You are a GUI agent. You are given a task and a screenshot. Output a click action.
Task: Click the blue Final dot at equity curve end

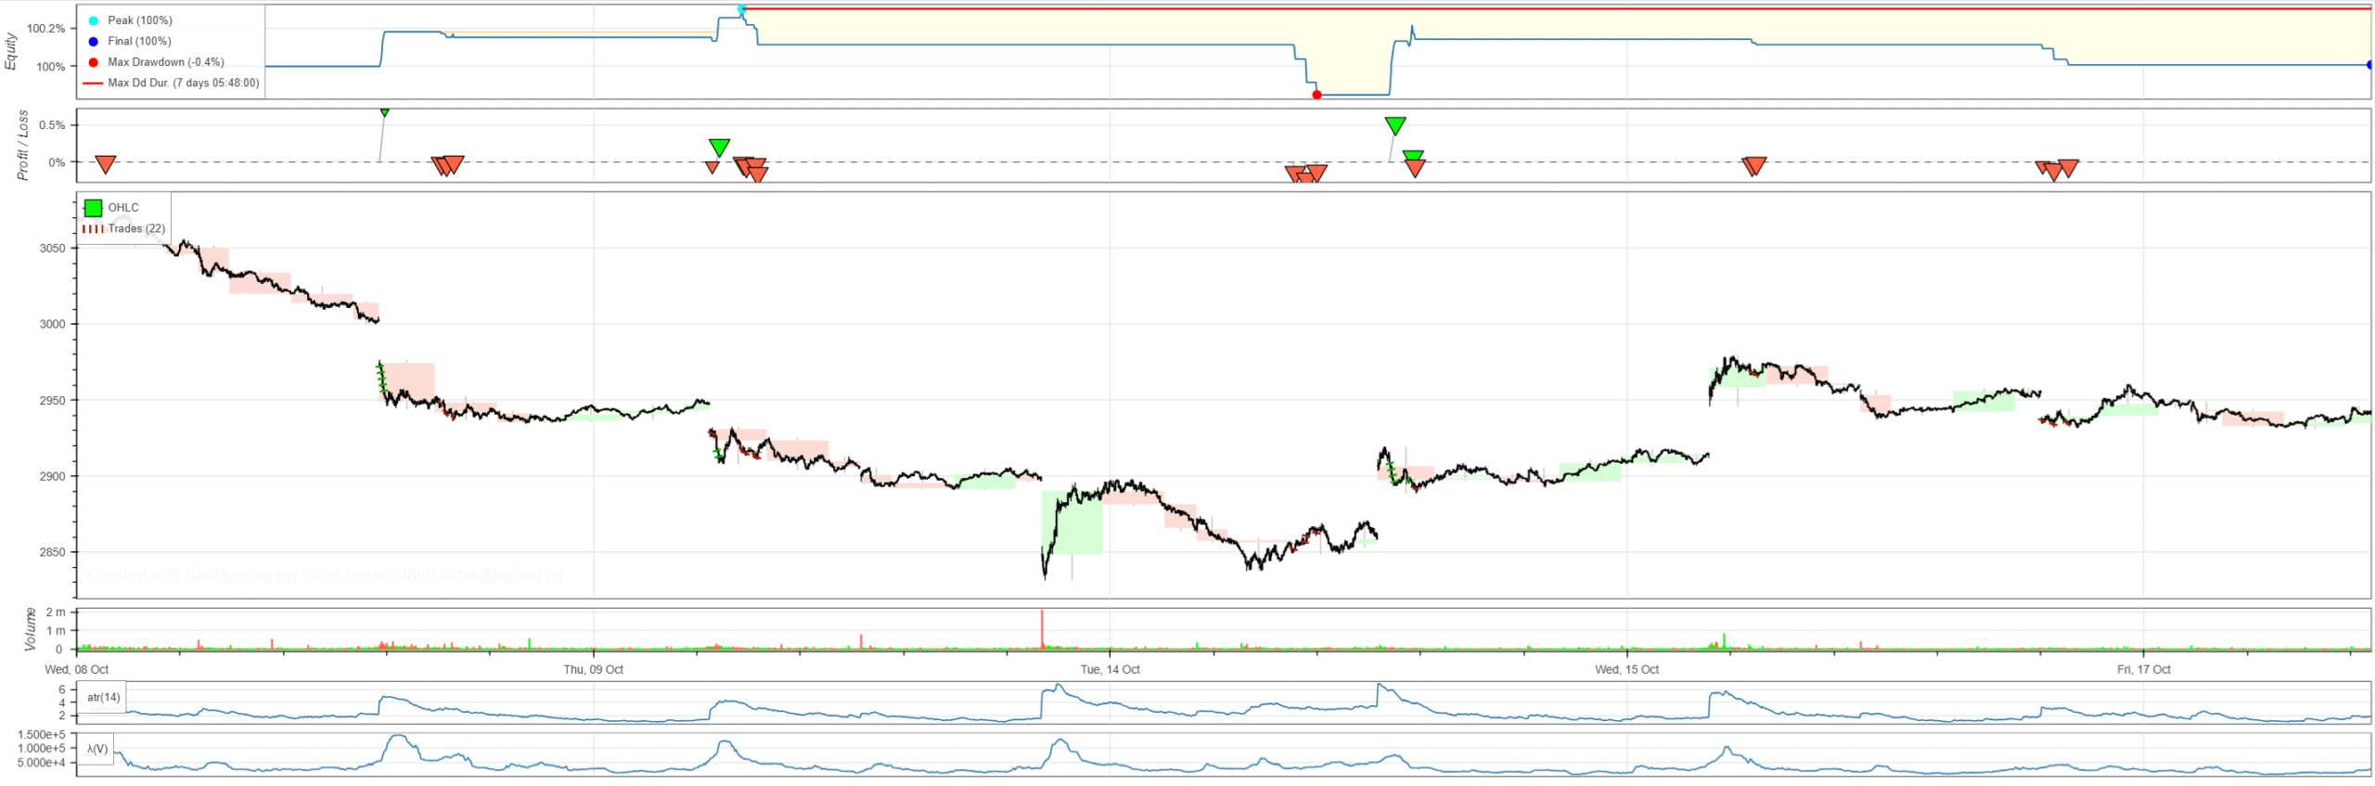coord(2369,65)
